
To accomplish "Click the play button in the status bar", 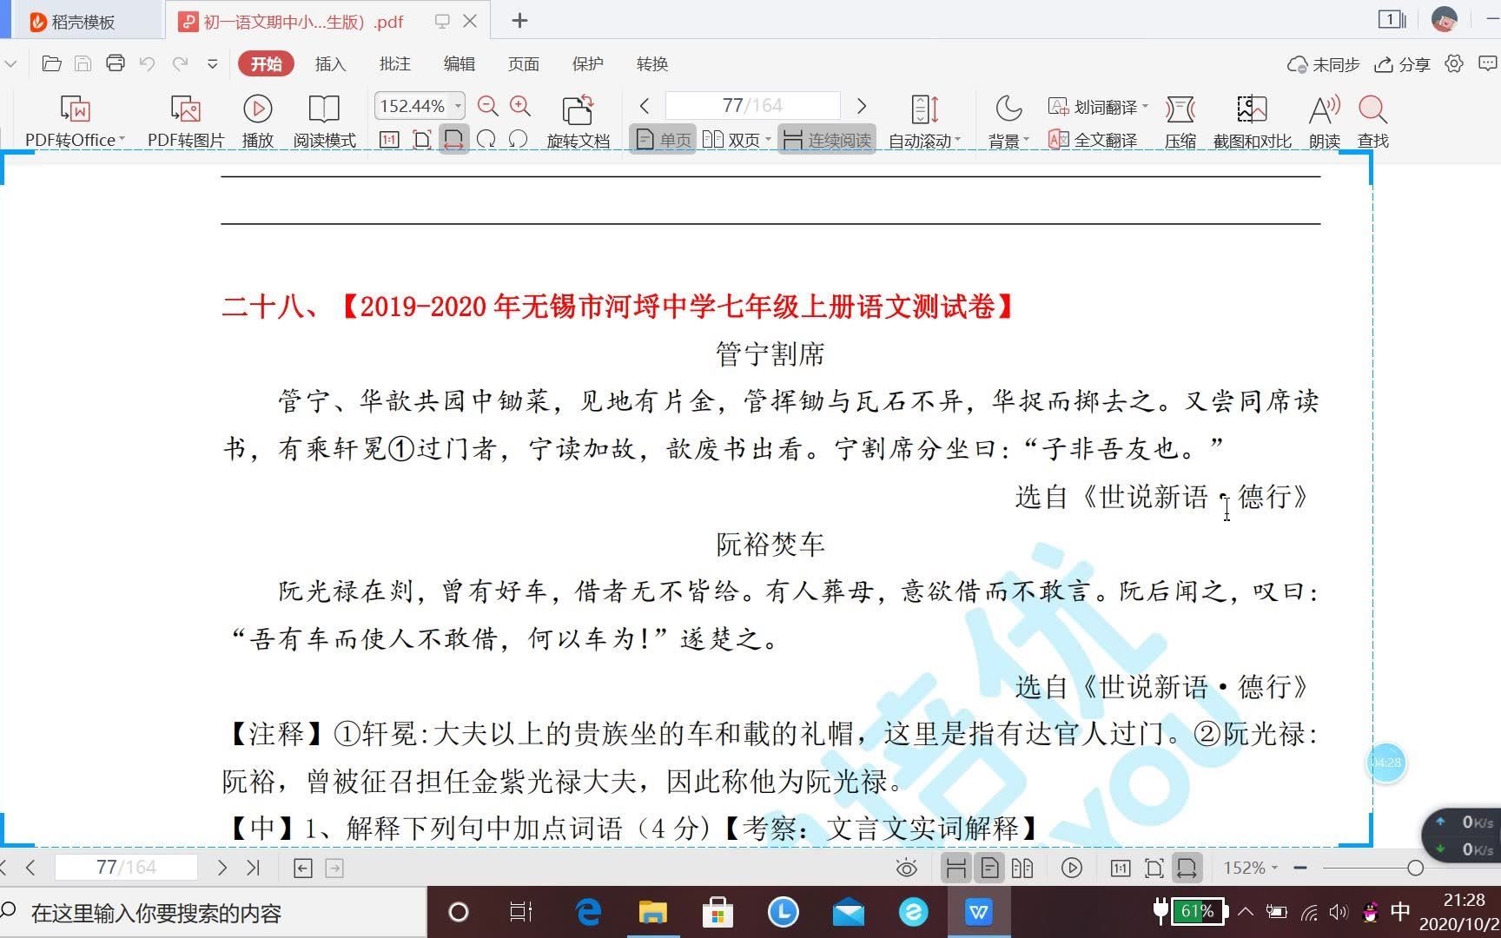I will click(x=1072, y=868).
